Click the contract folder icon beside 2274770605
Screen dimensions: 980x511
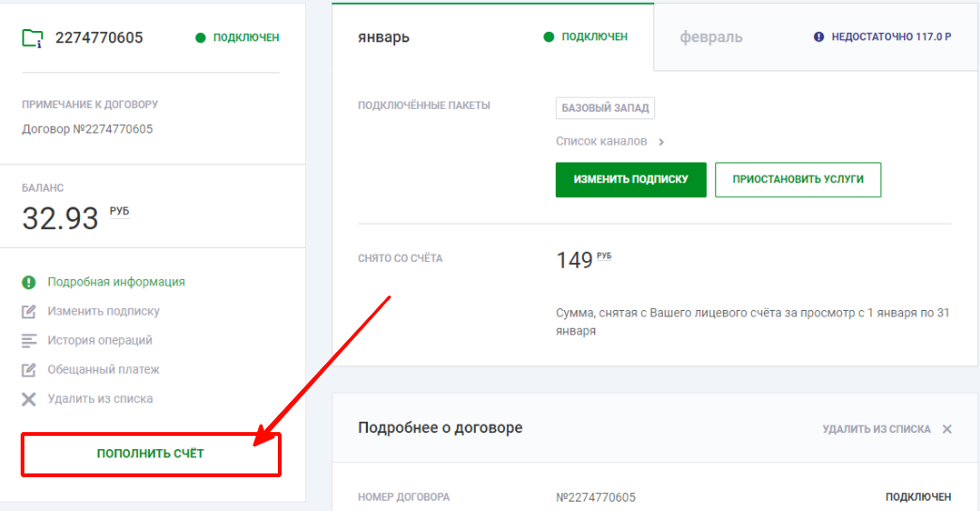(33, 38)
